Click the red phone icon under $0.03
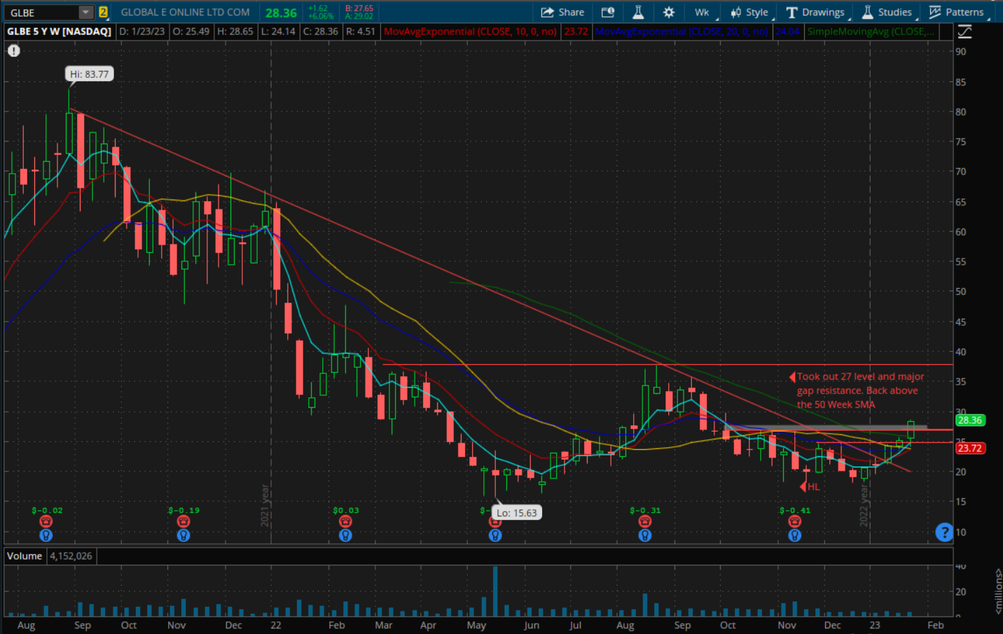The image size is (1003, 634). pos(345,521)
